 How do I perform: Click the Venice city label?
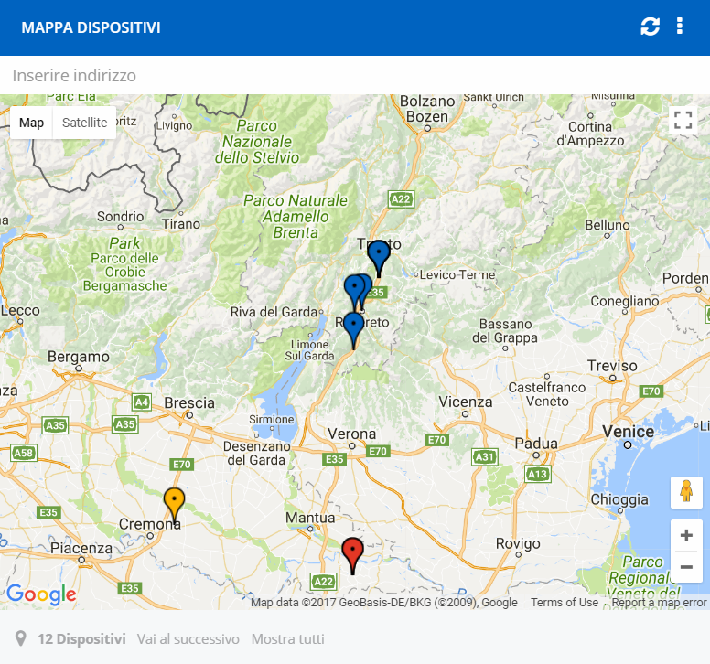[628, 432]
